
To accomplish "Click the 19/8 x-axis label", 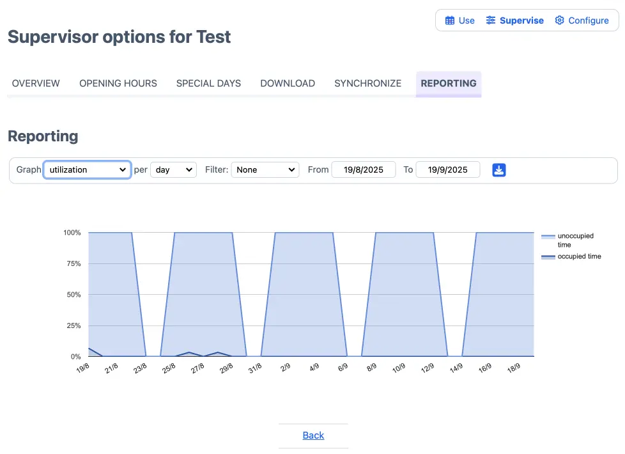I will (x=83, y=368).
